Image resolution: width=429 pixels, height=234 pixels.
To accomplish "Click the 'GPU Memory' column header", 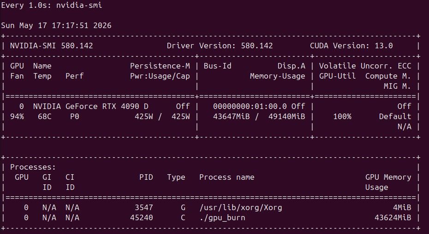I will point(388,177).
